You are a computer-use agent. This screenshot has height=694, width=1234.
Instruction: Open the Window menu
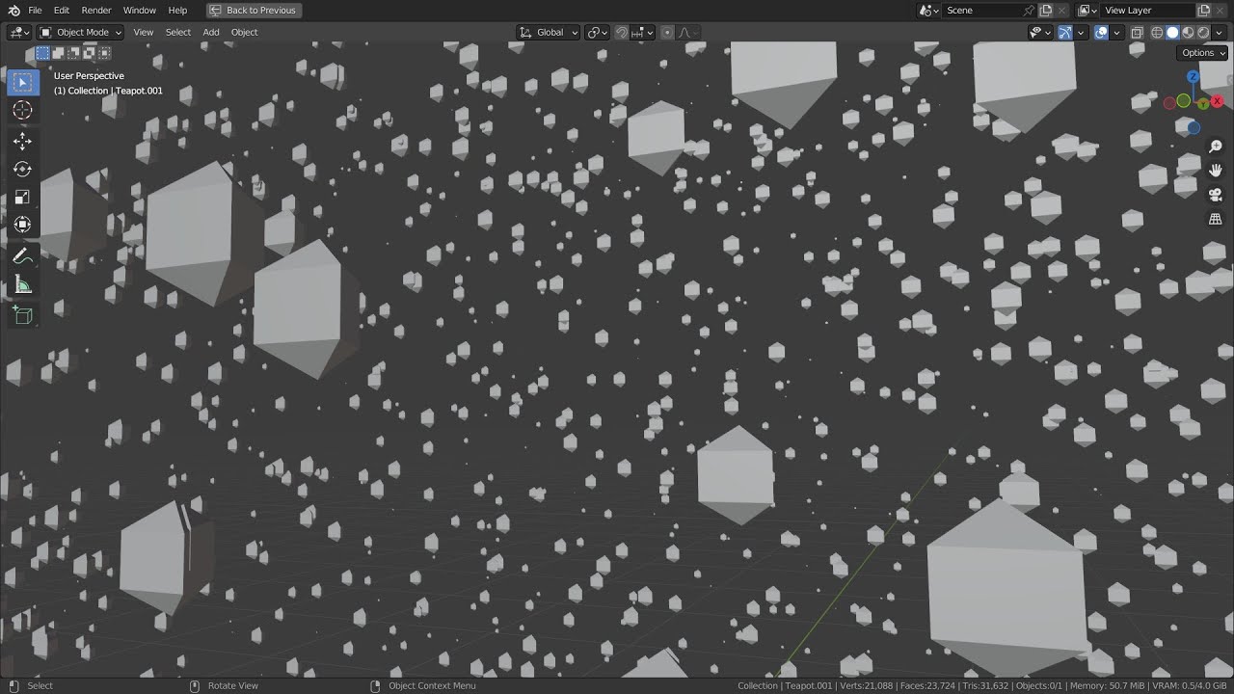(140, 10)
